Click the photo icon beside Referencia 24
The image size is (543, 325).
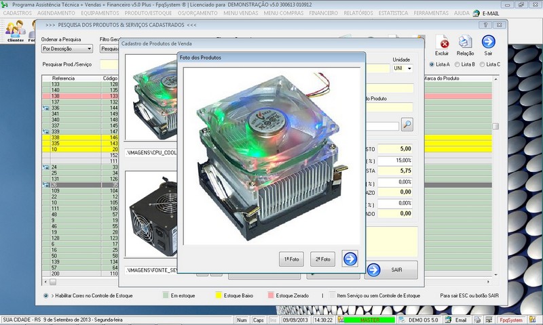click(x=45, y=167)
